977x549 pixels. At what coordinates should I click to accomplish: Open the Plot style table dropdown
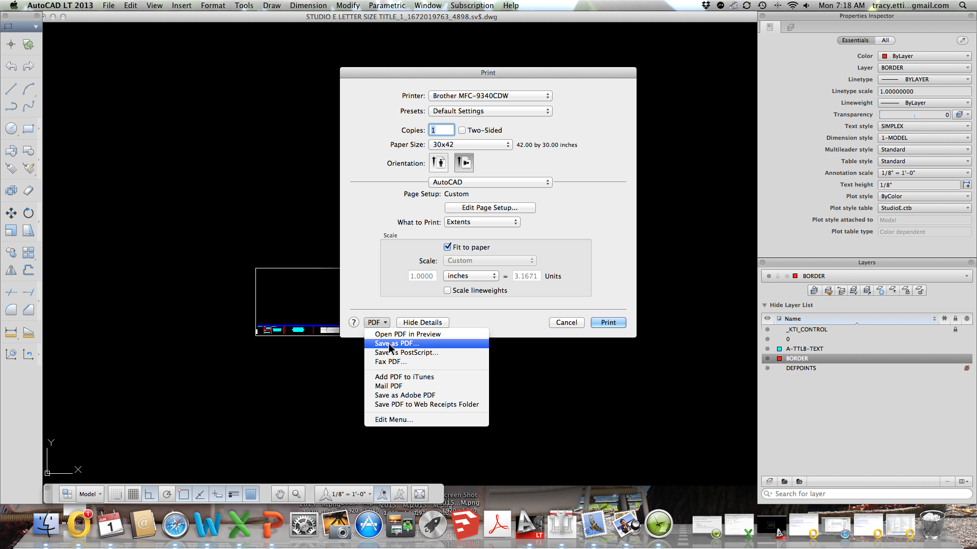coord(925,208)
